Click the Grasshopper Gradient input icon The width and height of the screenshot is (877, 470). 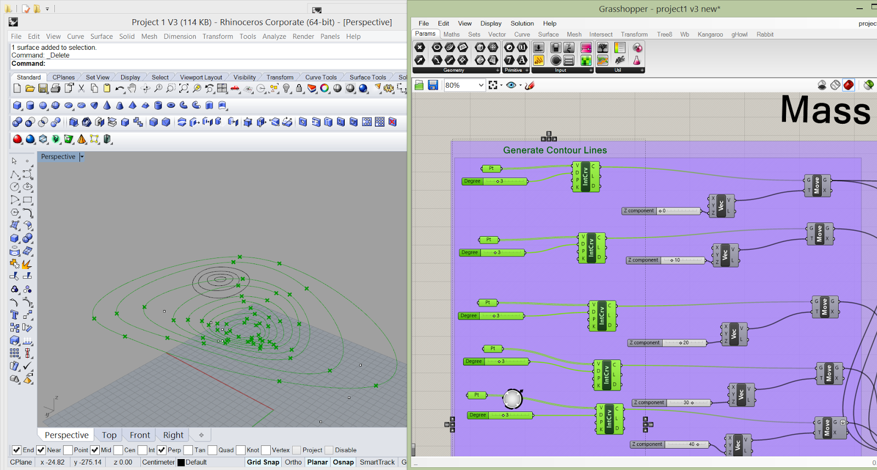click(586, 48)
